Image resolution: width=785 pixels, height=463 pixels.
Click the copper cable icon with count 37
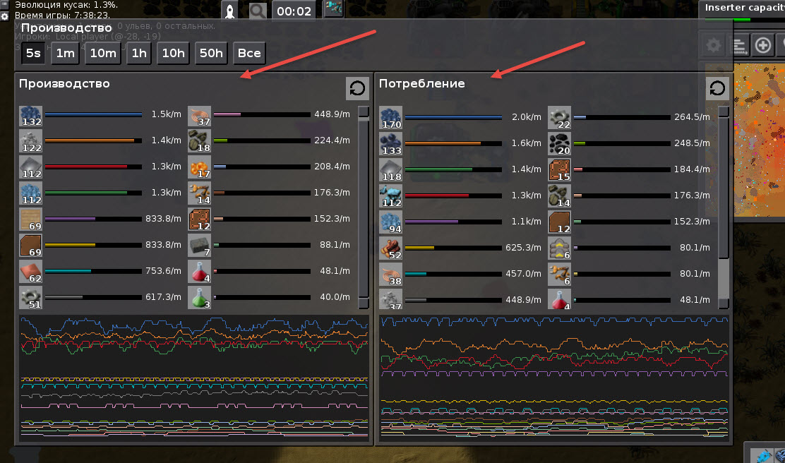[x=199, y=116]
